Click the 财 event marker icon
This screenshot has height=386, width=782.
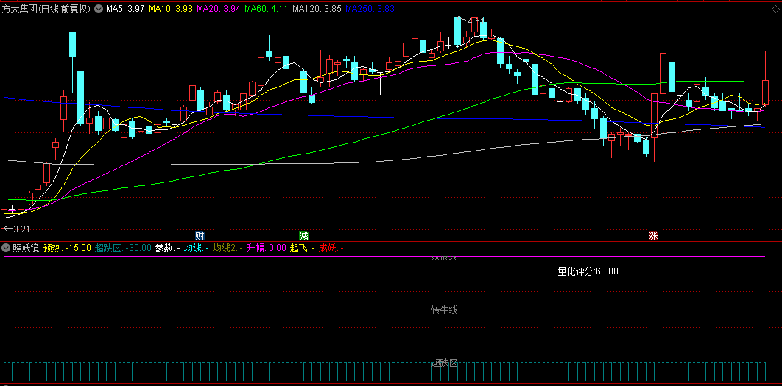click(x=200, y=235)
